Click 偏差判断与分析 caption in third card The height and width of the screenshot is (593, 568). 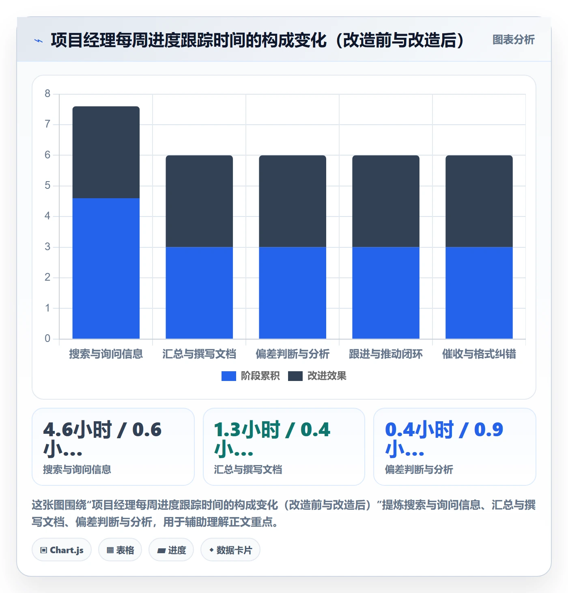tap(419, 470)
